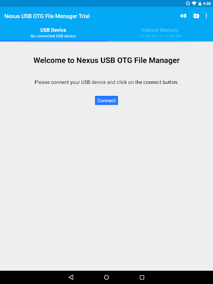The width and height of the screenshot is (213, 284).
Task: Tap the USB plug icon in toolbar
Action: click(183, 16)
